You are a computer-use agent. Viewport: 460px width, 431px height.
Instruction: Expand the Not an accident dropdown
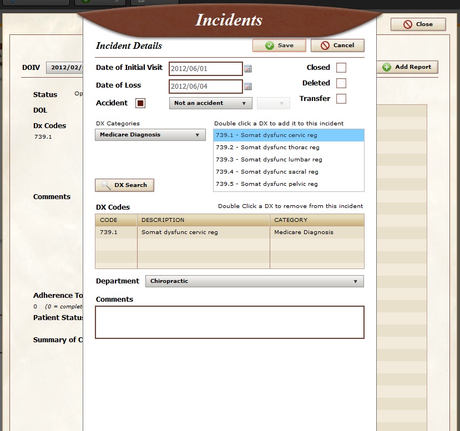click(x=210, y=103)
